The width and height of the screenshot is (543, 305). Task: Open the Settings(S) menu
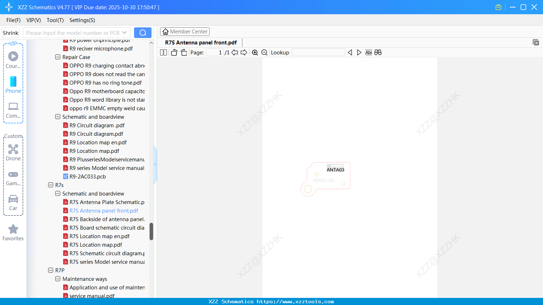(x=82, y=20)
